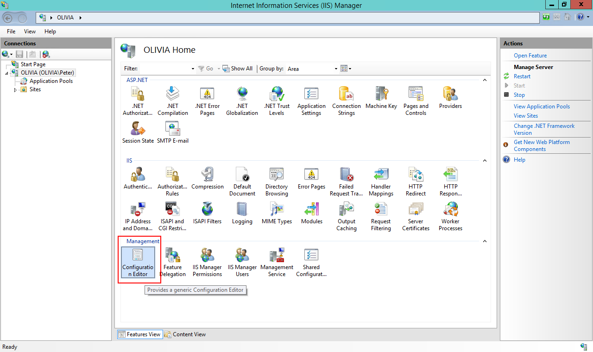This screenshot has height=352, width=593.
Task: Restart the server from Actions
Action: click(x=522, y=76)
